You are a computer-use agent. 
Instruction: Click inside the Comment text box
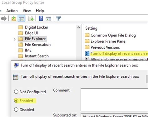(x=114, y=100)
